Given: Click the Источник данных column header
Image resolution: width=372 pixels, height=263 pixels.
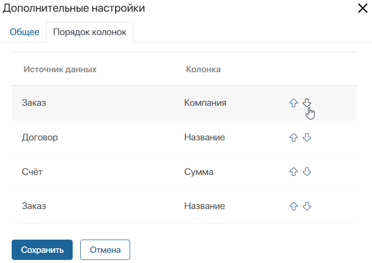Looking at the screenshot, I should pyautogui.click(x=60, y=69).
